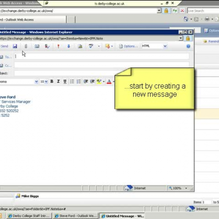
Task: Click the padlock icon in main browser address bar
Action: click(x=166, y=11)
